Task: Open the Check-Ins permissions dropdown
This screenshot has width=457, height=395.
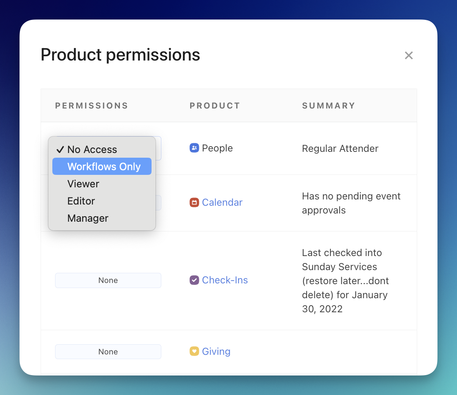Action: (108, 280)
